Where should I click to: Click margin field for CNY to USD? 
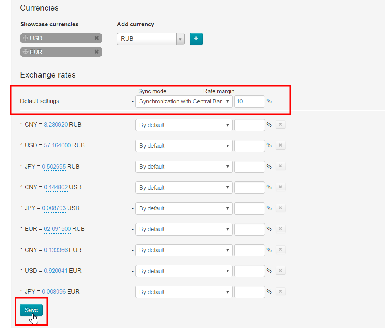tap(250, 188)
